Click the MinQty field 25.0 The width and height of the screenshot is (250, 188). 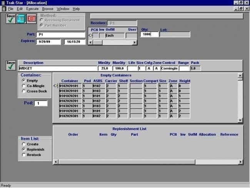[105, 68]
